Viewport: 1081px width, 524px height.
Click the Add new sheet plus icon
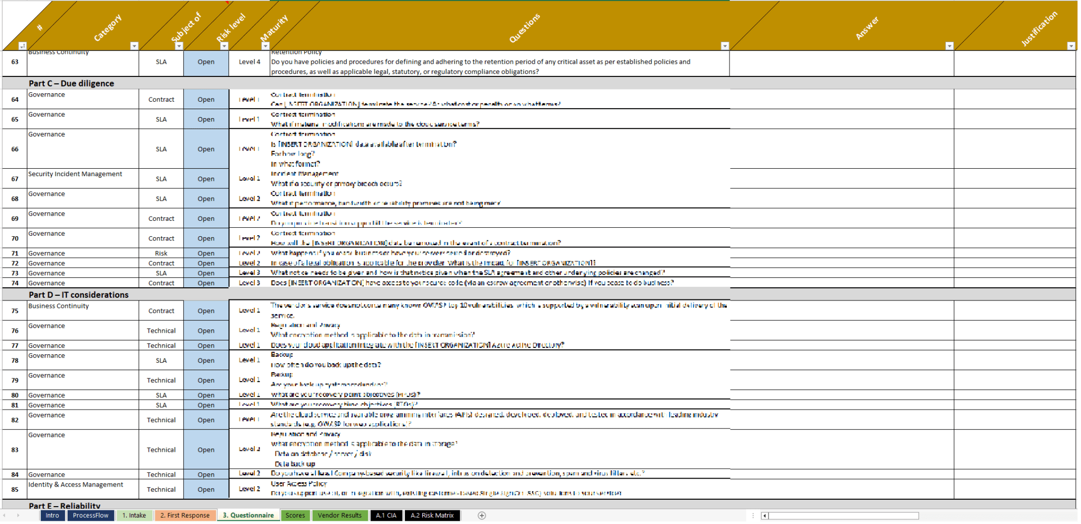[x=481, y=516]
